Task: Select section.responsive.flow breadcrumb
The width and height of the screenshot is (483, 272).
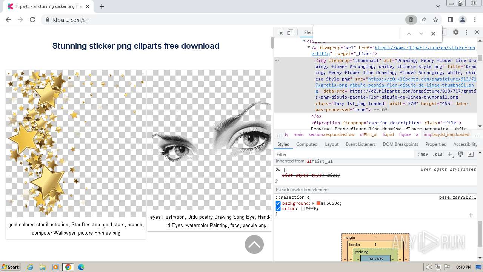Action: (x=332, y=134)
